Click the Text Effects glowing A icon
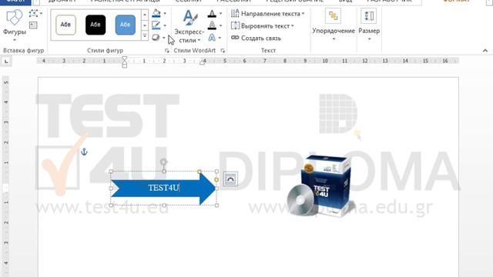The image size is (493, 277). pos(212,38)
